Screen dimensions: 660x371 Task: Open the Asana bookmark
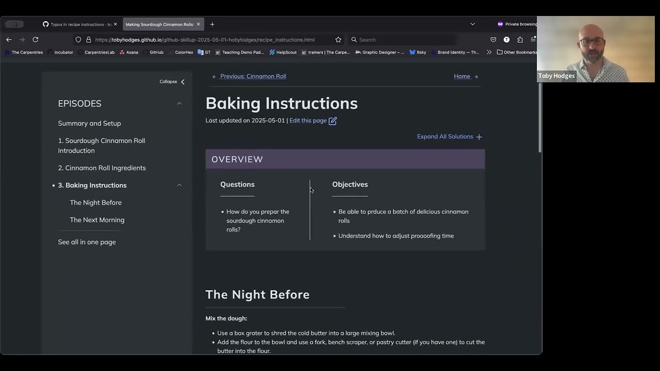click(129, 52)
